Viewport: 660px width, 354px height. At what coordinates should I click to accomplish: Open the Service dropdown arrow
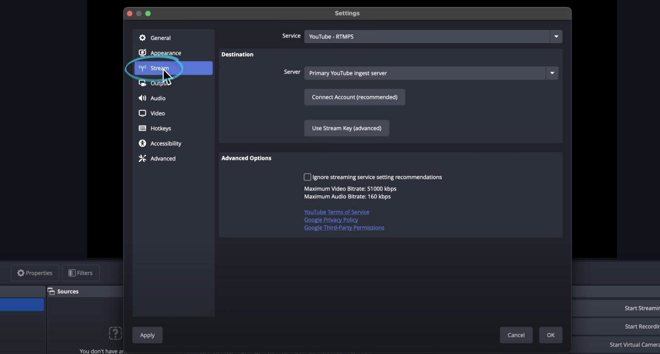click(x=556, y=36)
